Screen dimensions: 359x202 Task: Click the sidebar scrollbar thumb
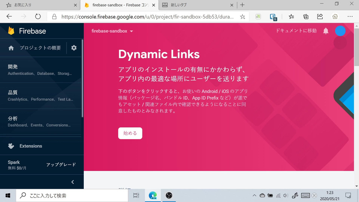point(82,78)
